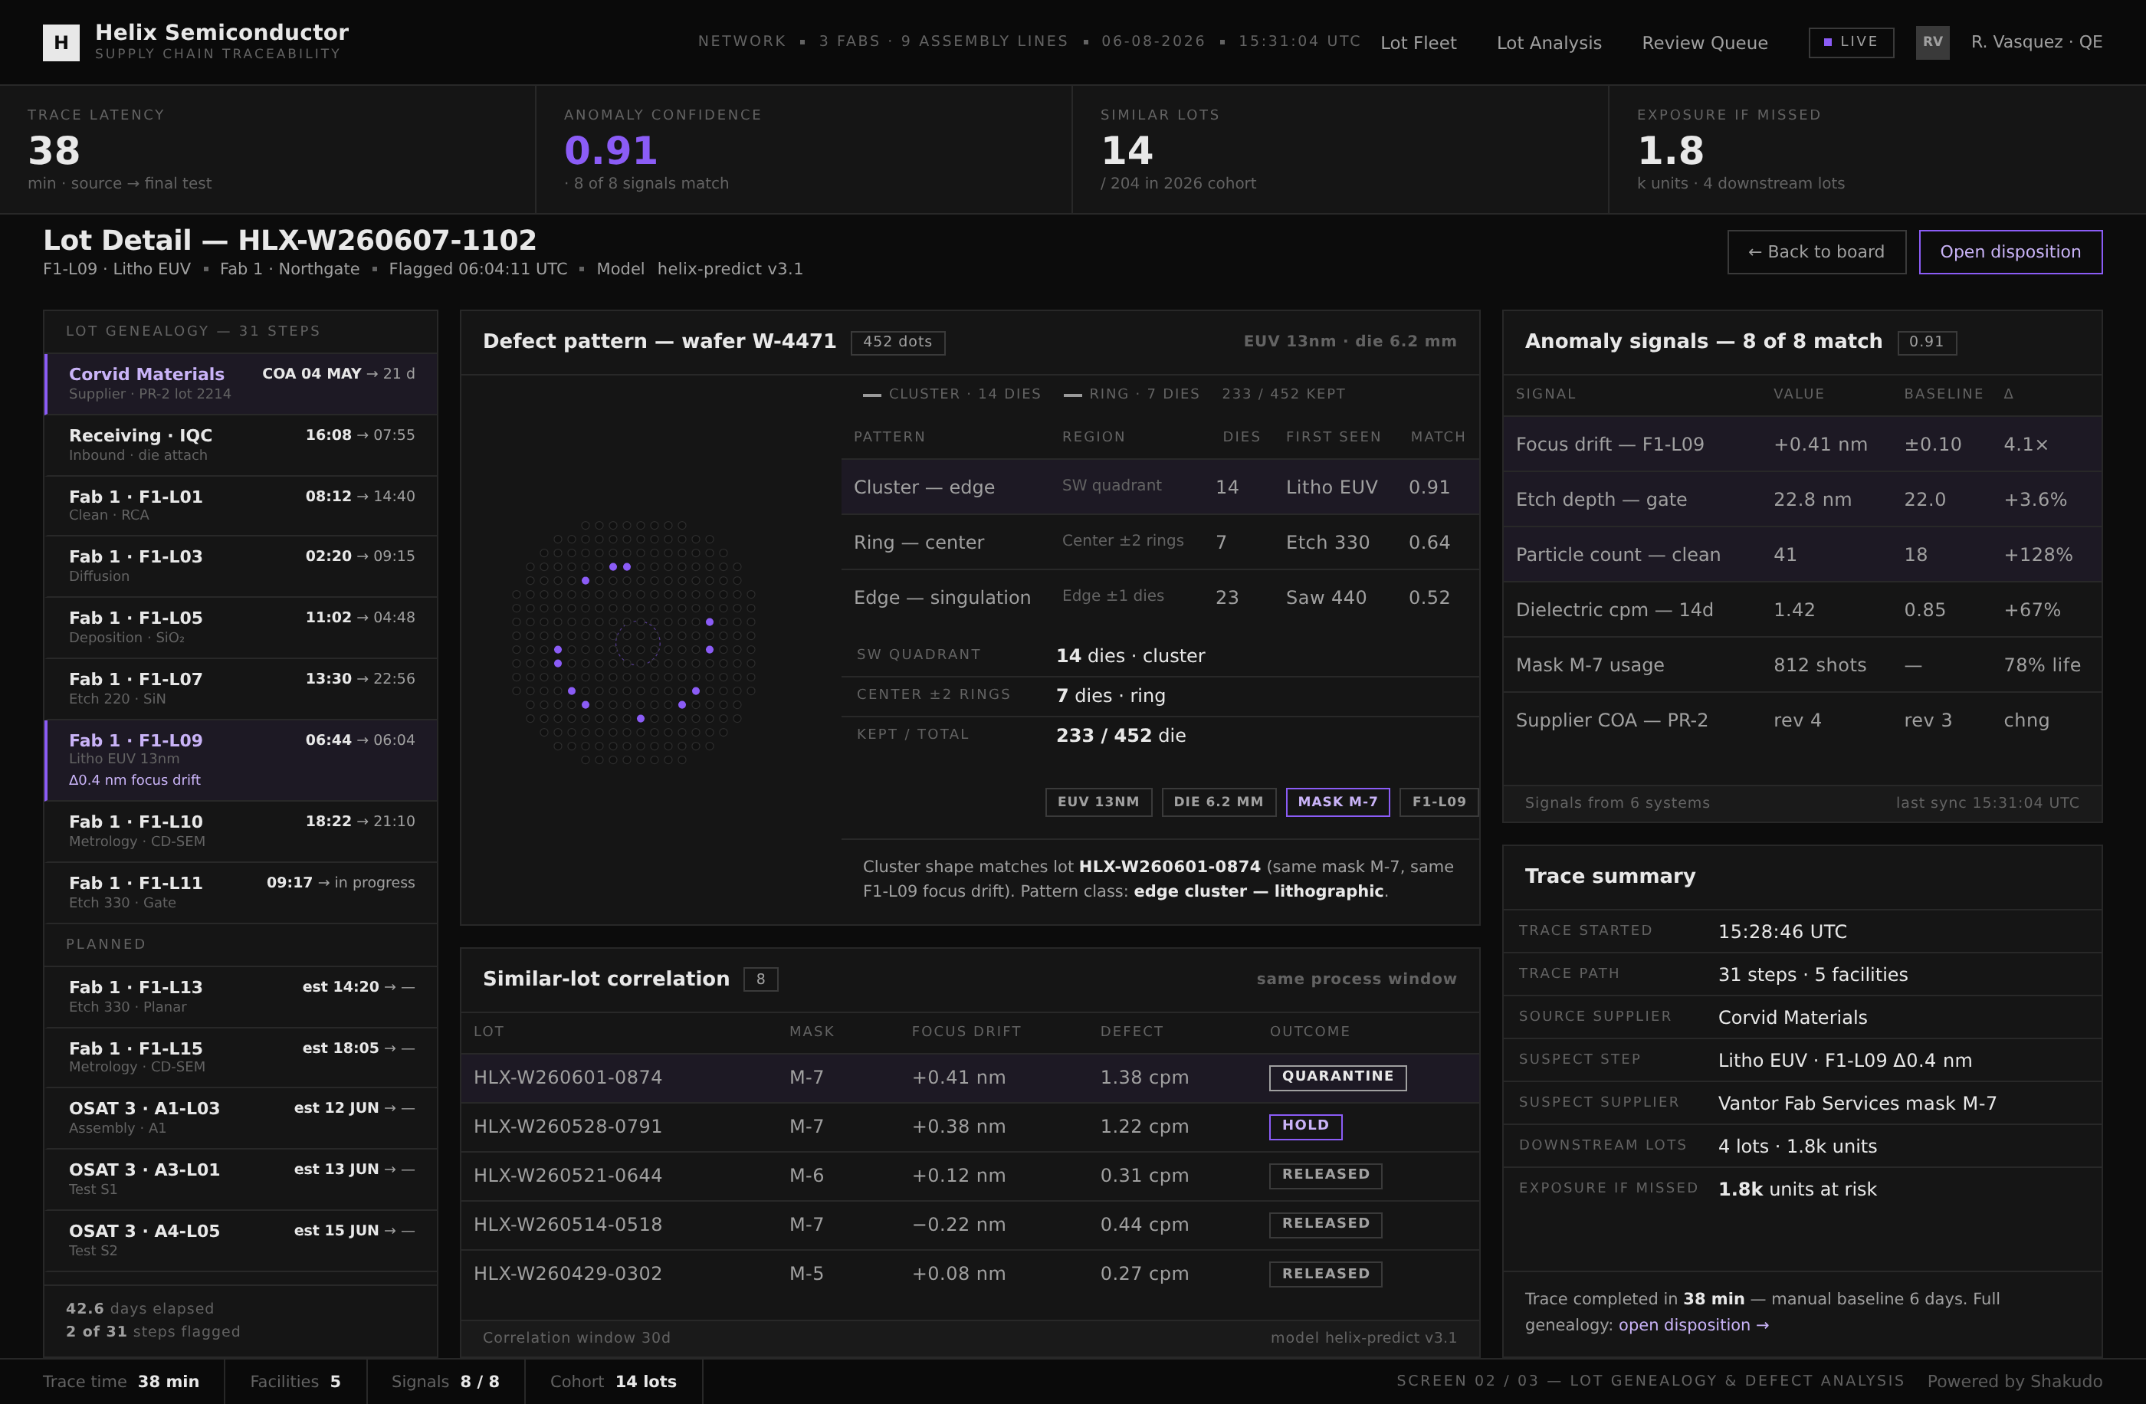
Task: Click the 452 dots count badge
Action: point(897,342)
